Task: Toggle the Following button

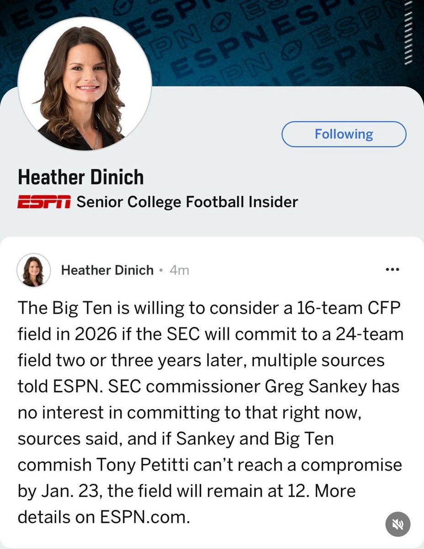Action: point(344,134)
